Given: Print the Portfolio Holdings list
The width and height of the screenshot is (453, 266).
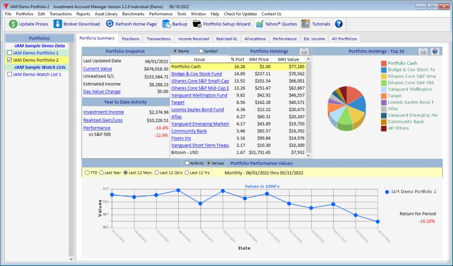Looking at the screenshot, I should [304, 51].
